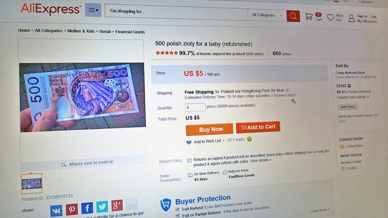
Task: Share product on Twitter
Action: (102, 207)
